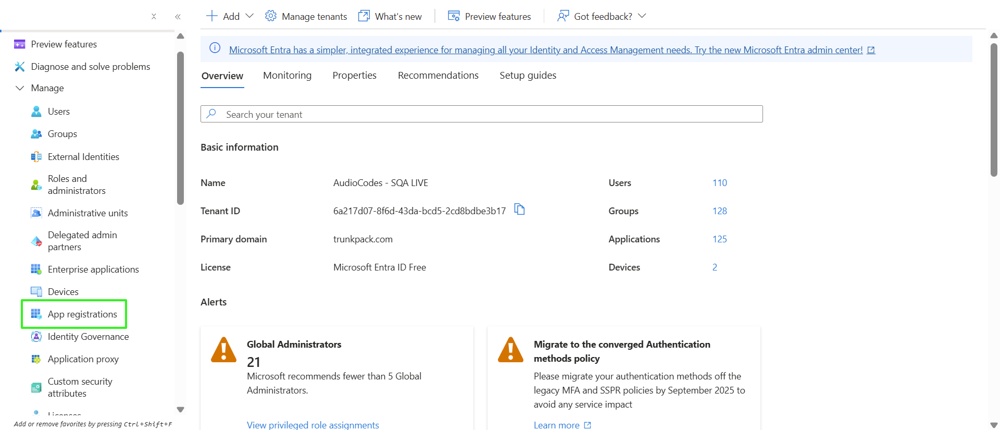
Task: Switch to the Monitoring tab
Action: pos(287,76)
